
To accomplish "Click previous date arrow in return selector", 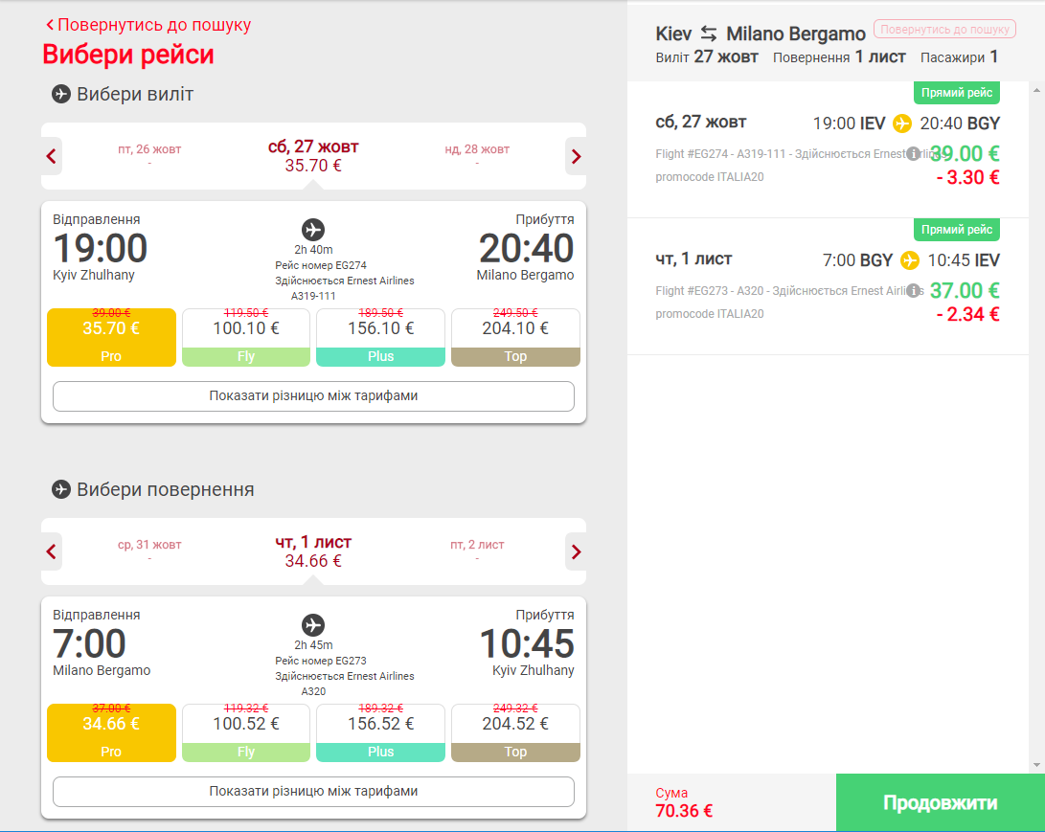I will (x=52, y=551).
